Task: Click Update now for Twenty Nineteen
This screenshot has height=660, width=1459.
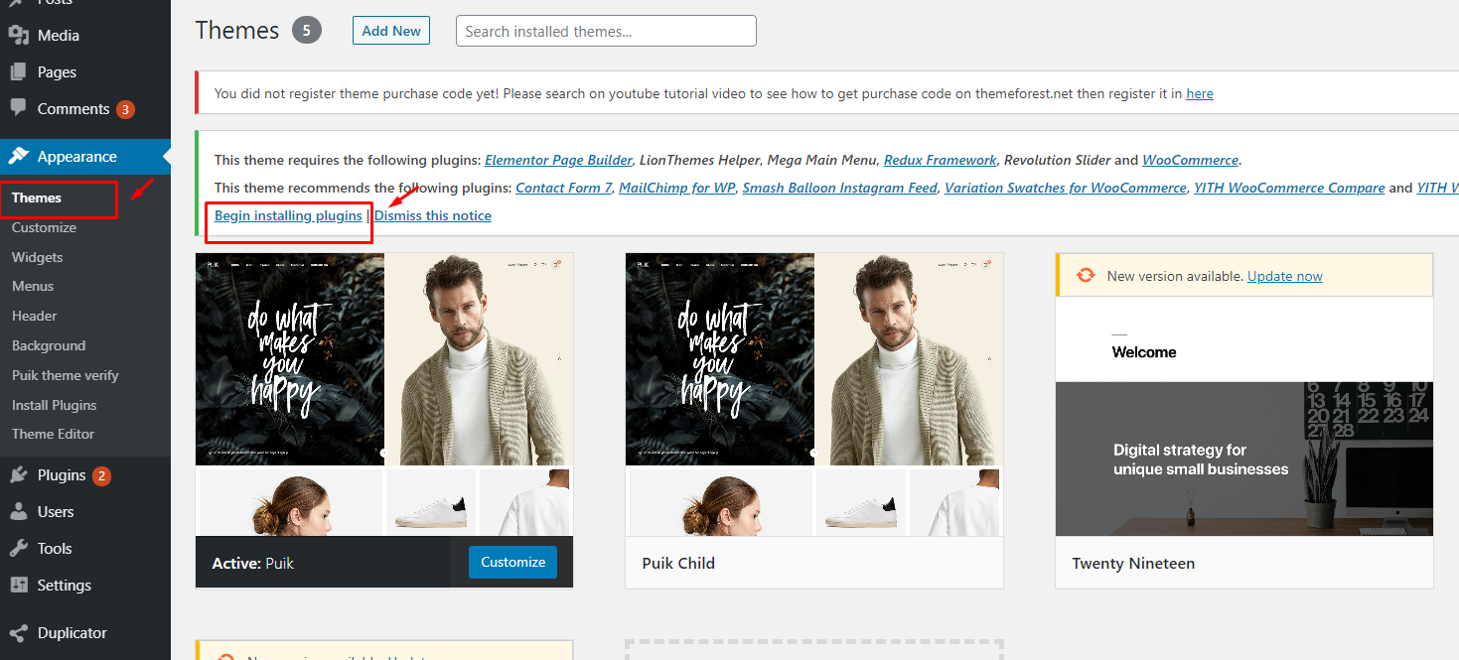Action: click(1284, 276)
